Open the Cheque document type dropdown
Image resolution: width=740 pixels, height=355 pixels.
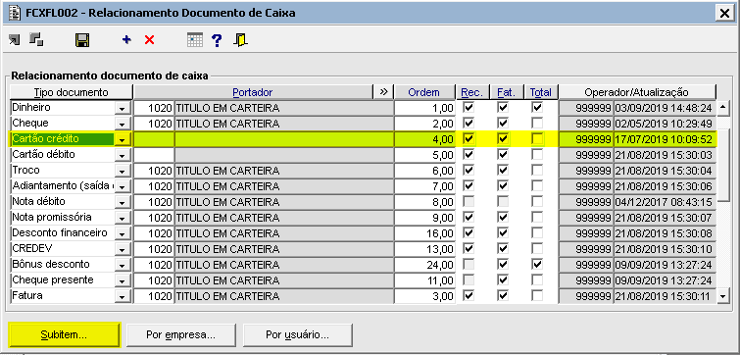pos(123,125)
